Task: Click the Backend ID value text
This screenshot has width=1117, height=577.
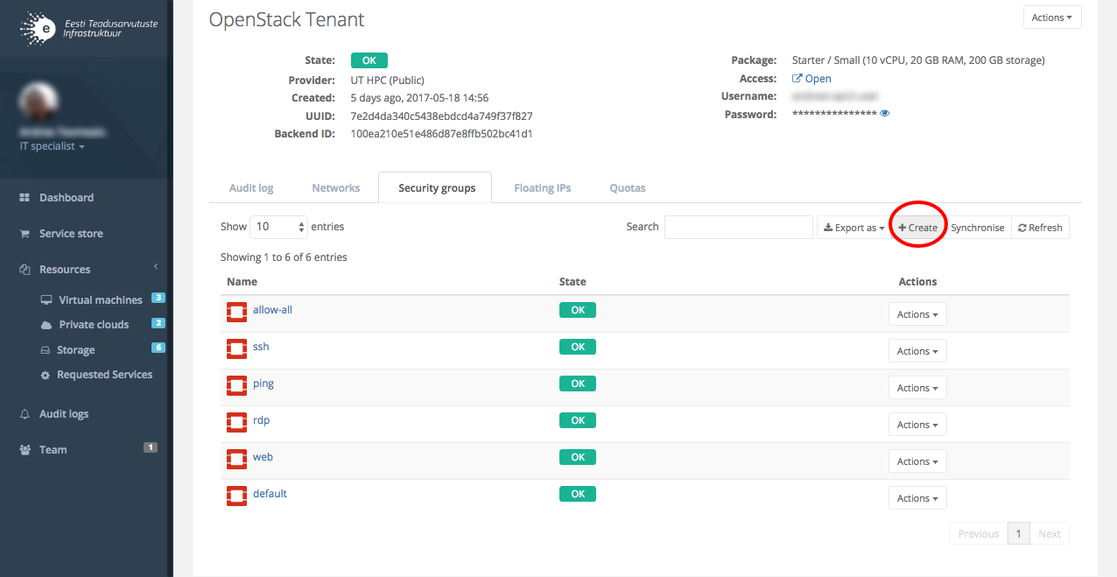Action: (441, 134)
